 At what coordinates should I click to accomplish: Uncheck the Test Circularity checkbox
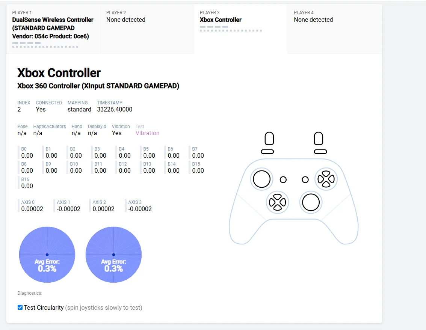20,307
